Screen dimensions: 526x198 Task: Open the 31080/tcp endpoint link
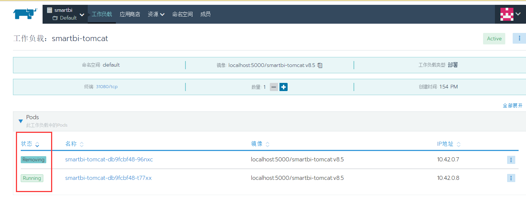107,87
